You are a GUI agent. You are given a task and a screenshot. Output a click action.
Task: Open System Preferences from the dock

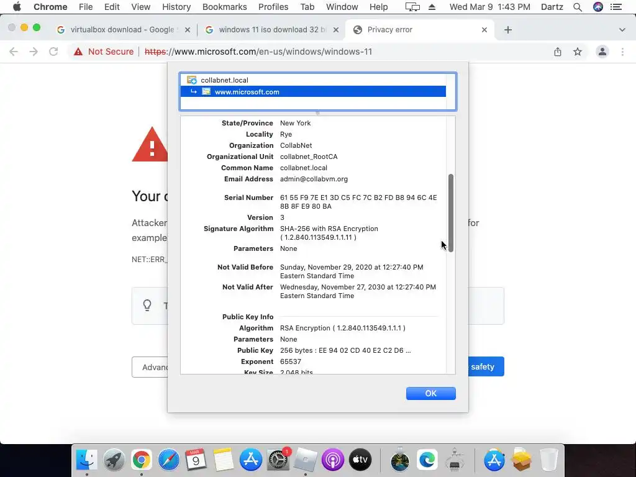coord(278,460)
